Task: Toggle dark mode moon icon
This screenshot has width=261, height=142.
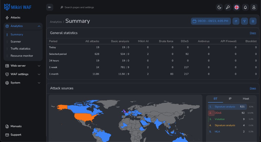Action: (x=219, y=7)
